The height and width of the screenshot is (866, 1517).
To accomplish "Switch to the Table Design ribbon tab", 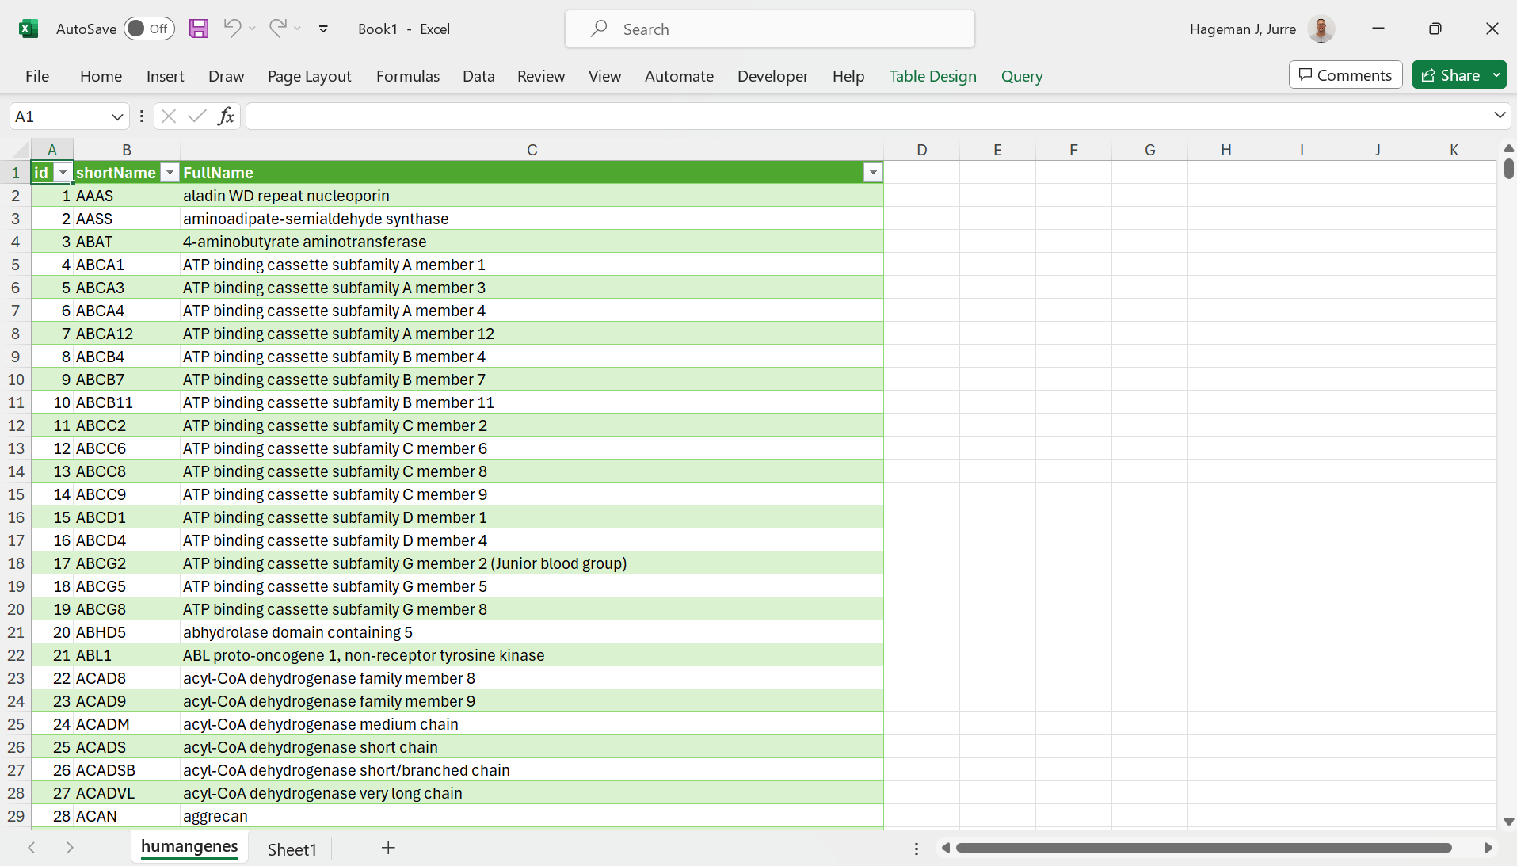I will click(932, 76).
